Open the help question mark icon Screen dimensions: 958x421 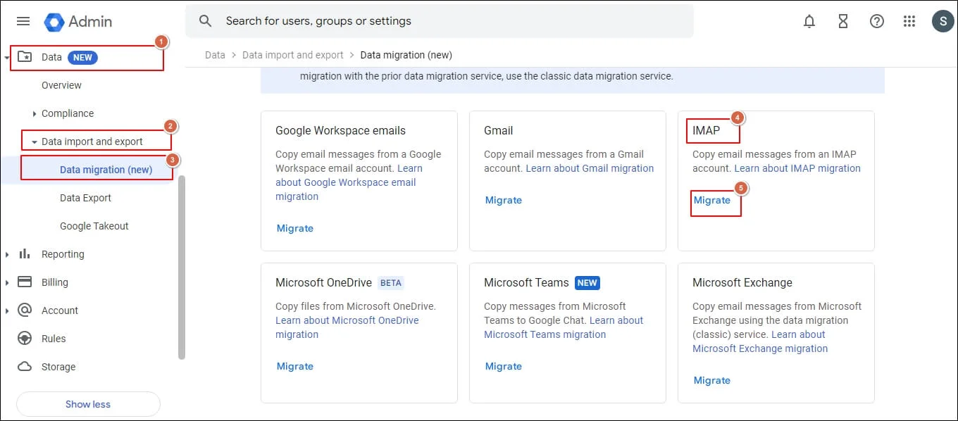point(877,21)
